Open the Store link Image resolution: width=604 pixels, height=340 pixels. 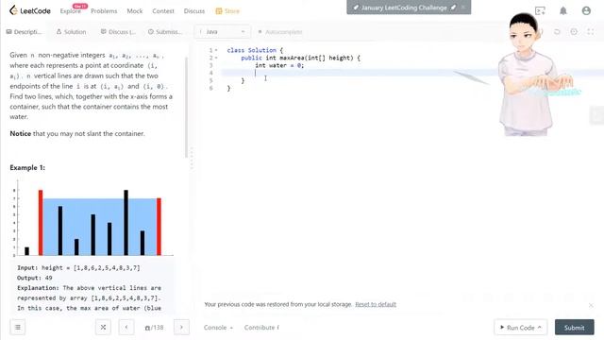click(227, 11)
